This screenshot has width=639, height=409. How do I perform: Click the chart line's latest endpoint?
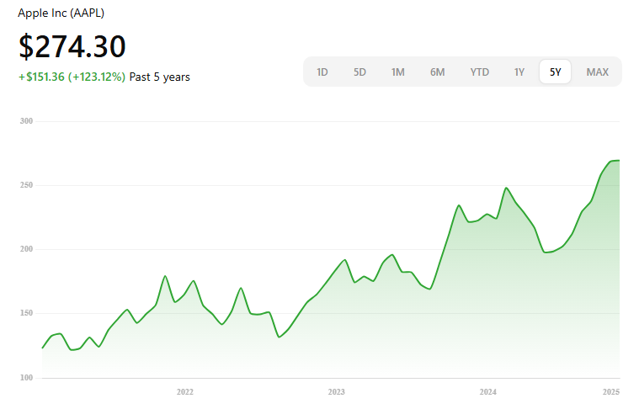click(x=619, y=161)
